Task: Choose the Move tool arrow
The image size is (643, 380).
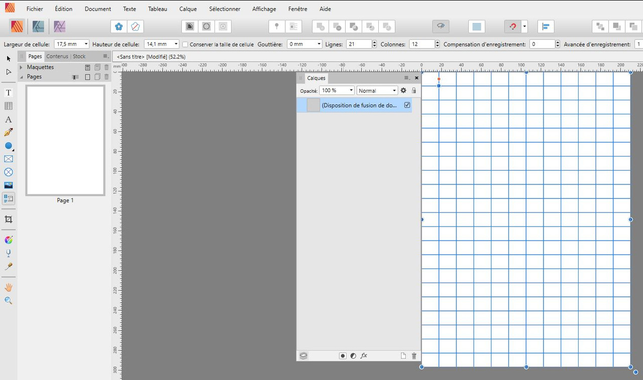Action: (8, 59)
